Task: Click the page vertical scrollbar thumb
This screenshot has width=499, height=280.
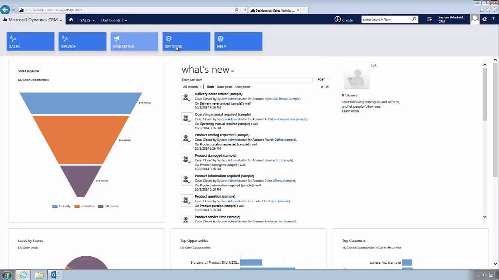Action: pos(495,119)
